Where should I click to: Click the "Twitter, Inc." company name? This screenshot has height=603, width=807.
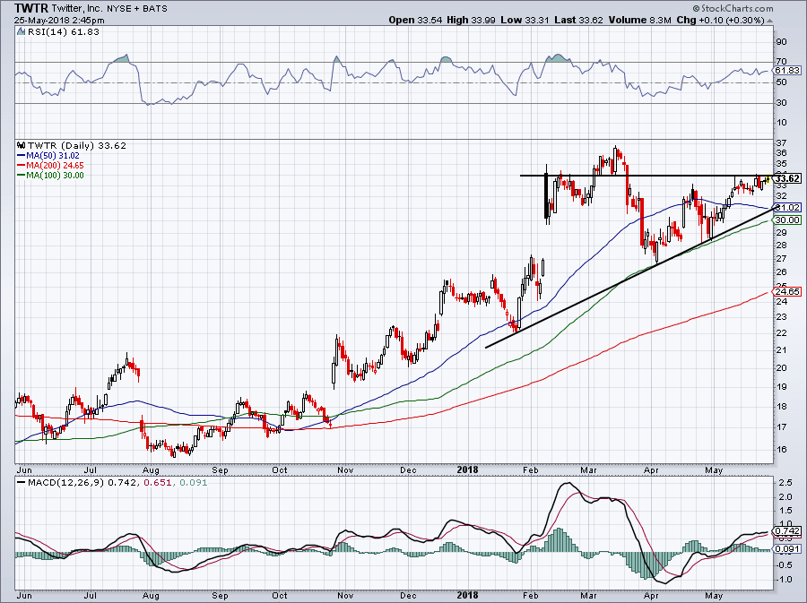76,9
